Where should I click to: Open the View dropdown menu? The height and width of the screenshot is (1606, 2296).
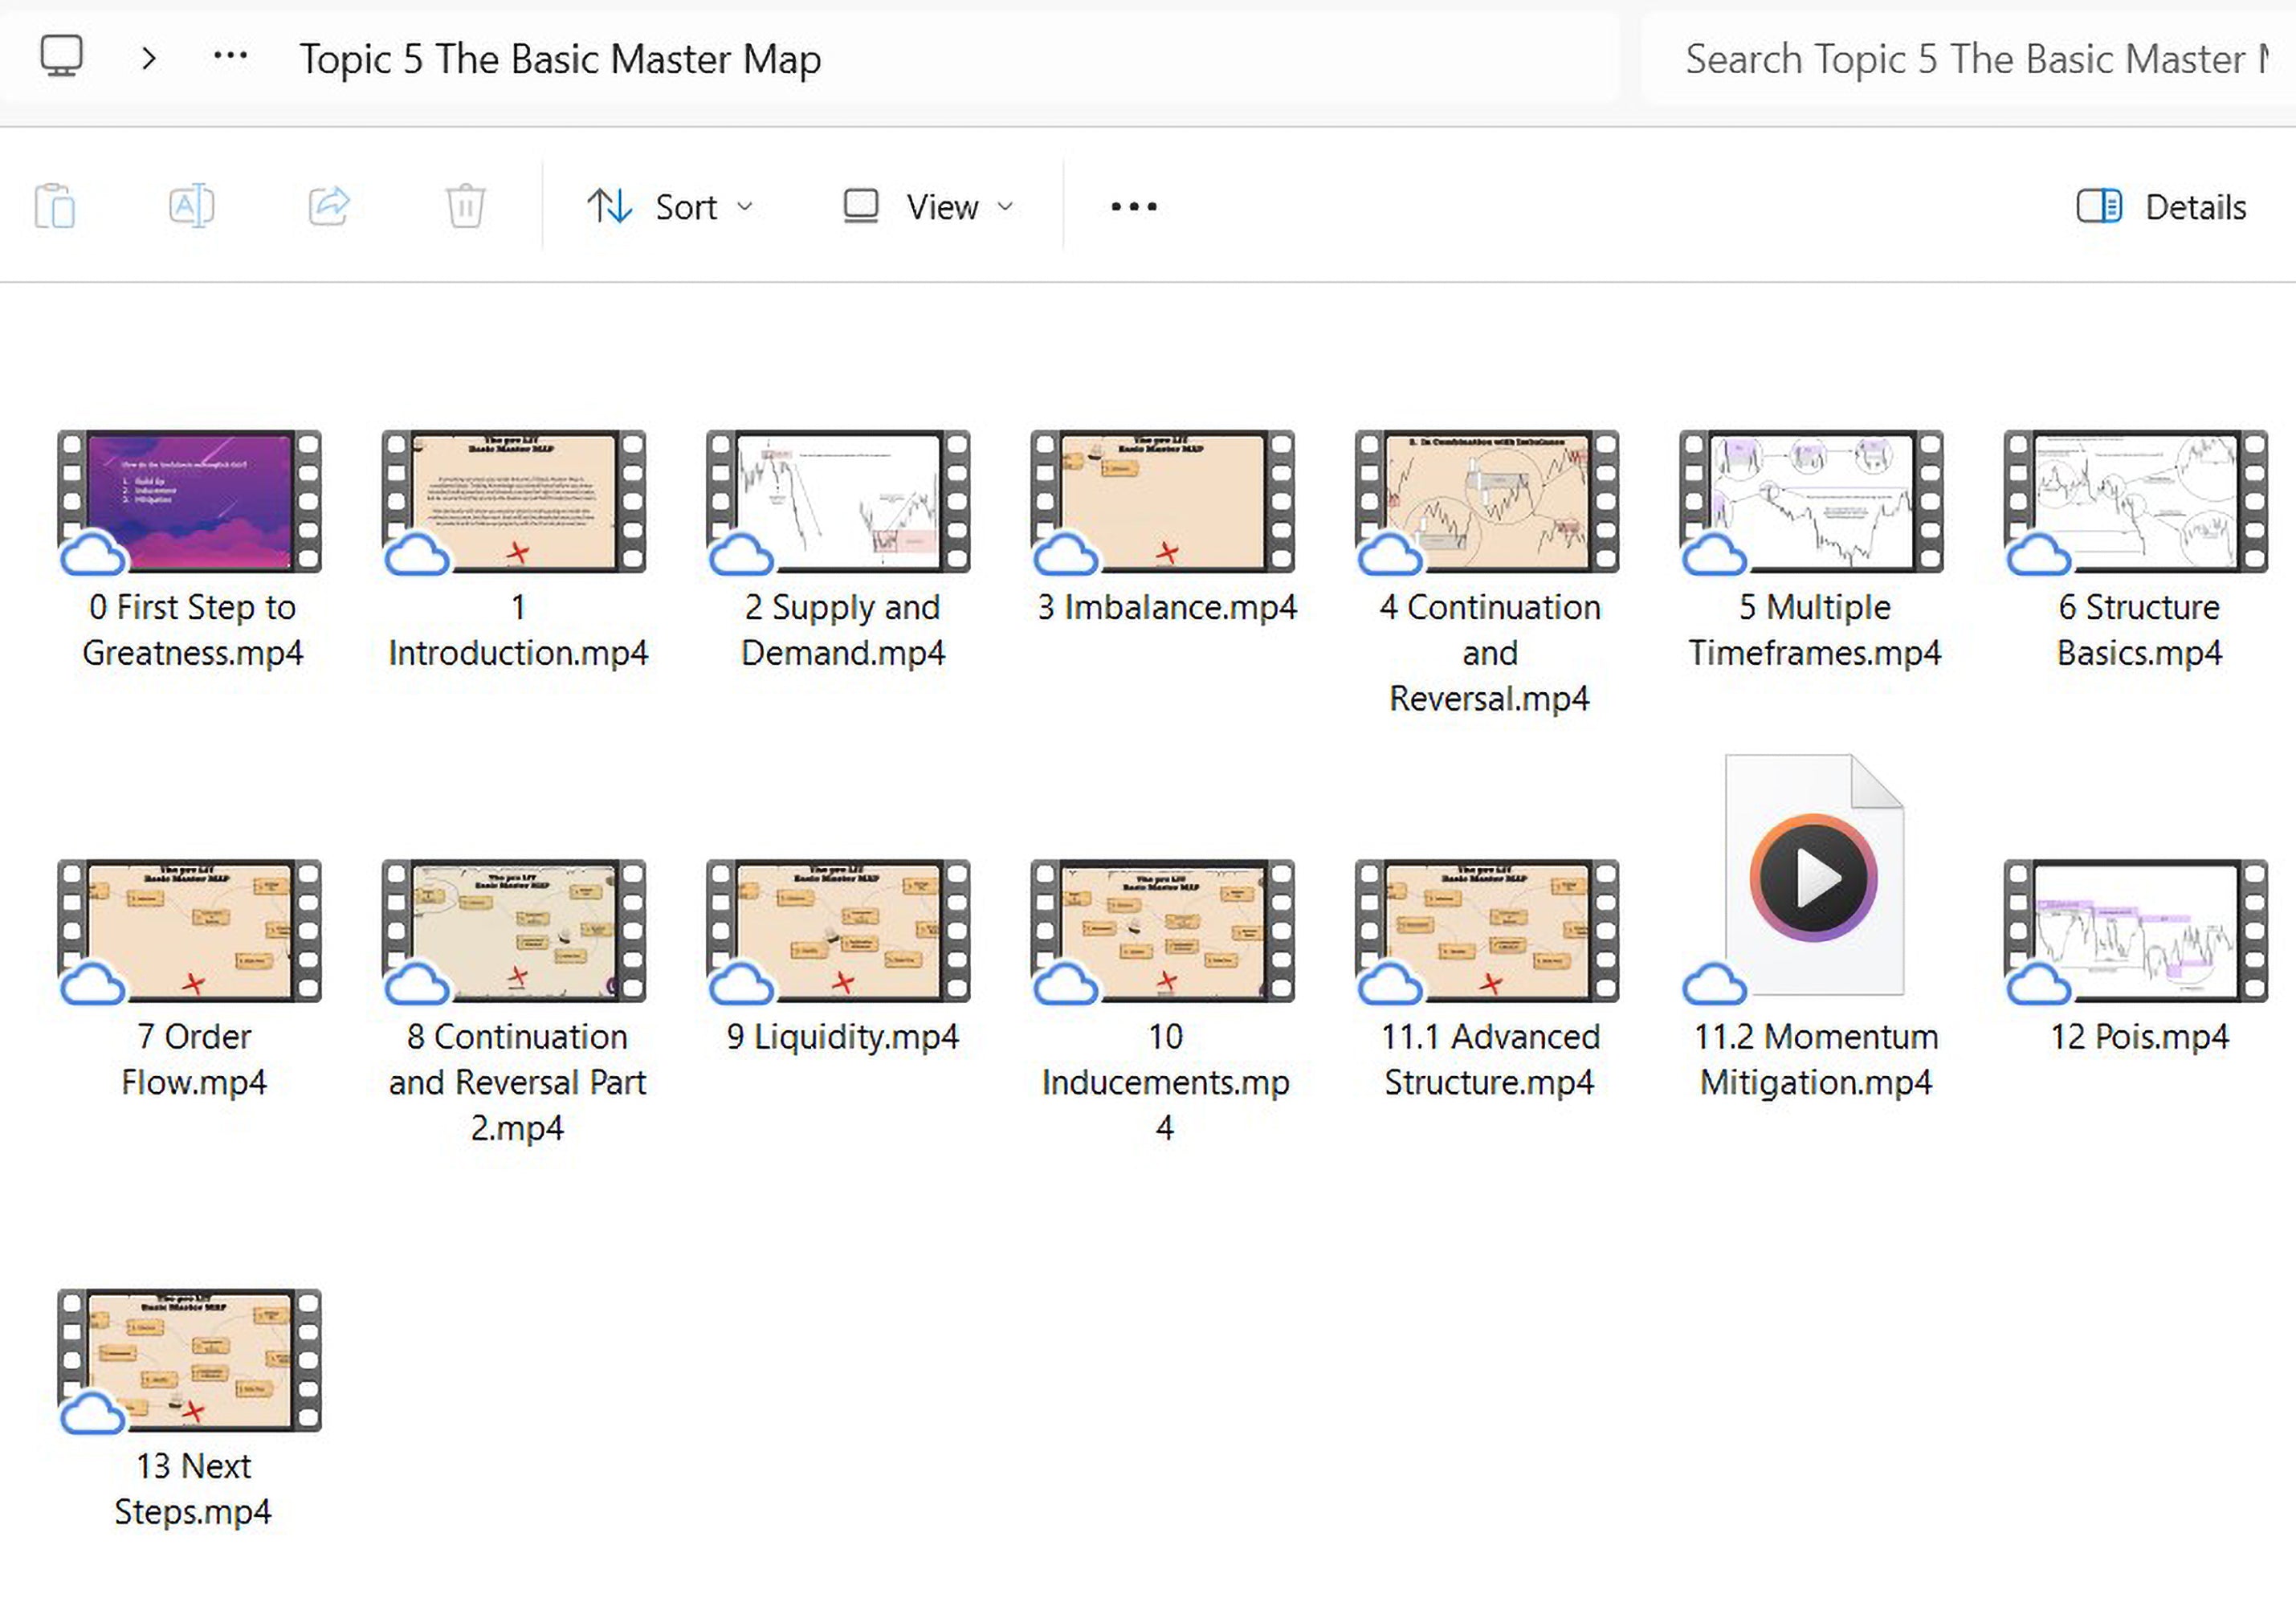point(928,207)
